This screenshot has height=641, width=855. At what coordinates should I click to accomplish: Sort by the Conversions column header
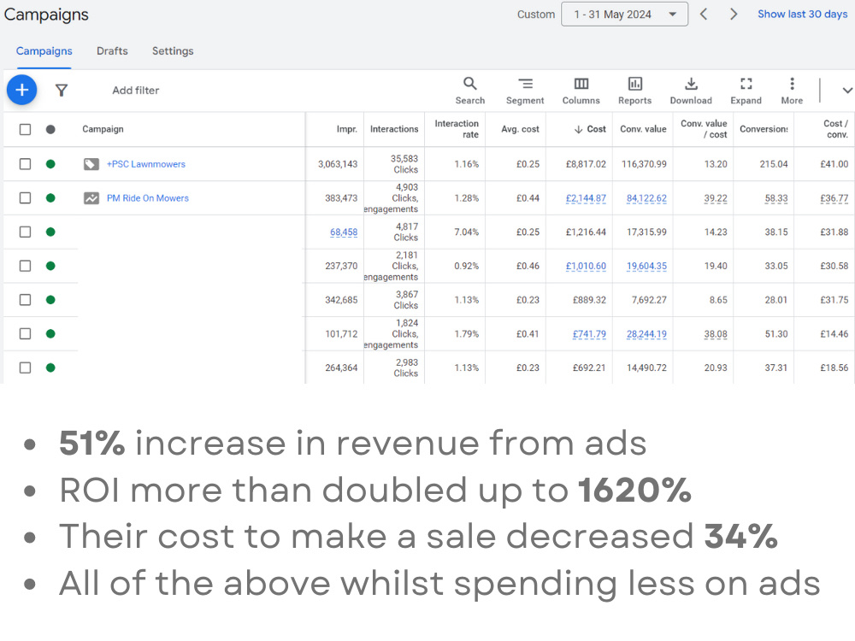pyautogui.click(x=764, y=129)
